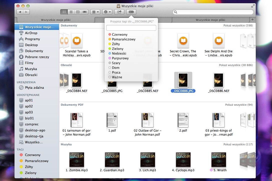The image size is (272, 181).
Task: Open Wszystko… shared network item
Action: pyautogui.click(x=37, y=142)
